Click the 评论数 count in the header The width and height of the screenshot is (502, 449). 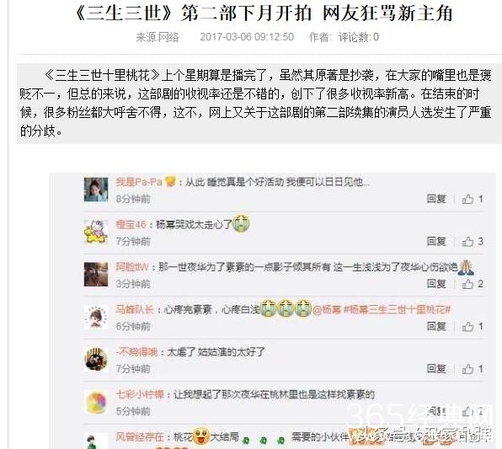coord(359,37)
